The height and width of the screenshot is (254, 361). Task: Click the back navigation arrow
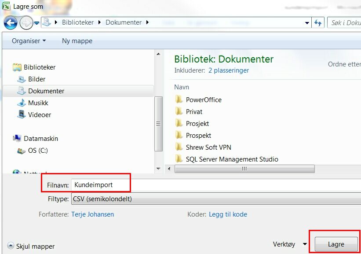(10, 22)
